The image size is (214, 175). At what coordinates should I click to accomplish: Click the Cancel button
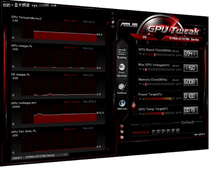pos(167,123)
